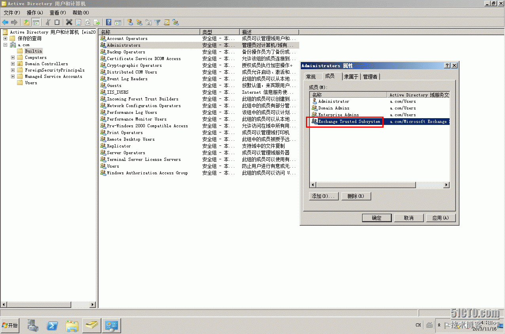
Task: Click the Copy clipboard toolbar icon
Action: click(x=57, y=23)
